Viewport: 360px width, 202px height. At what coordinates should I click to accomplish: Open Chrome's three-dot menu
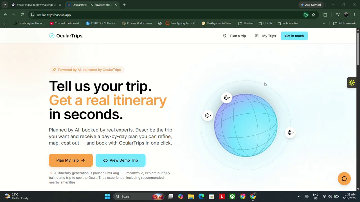[x=355, y=15]
